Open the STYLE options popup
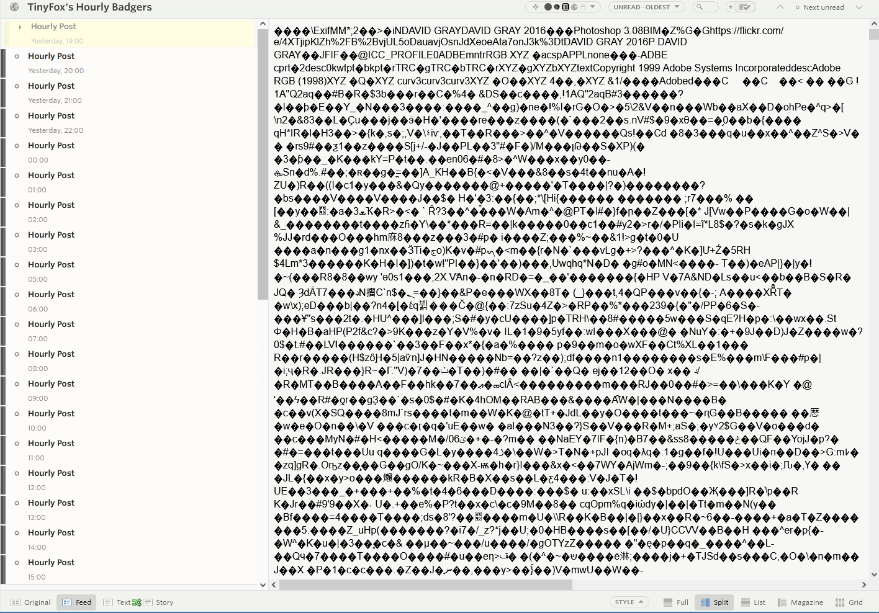 (x=629, y=602)
